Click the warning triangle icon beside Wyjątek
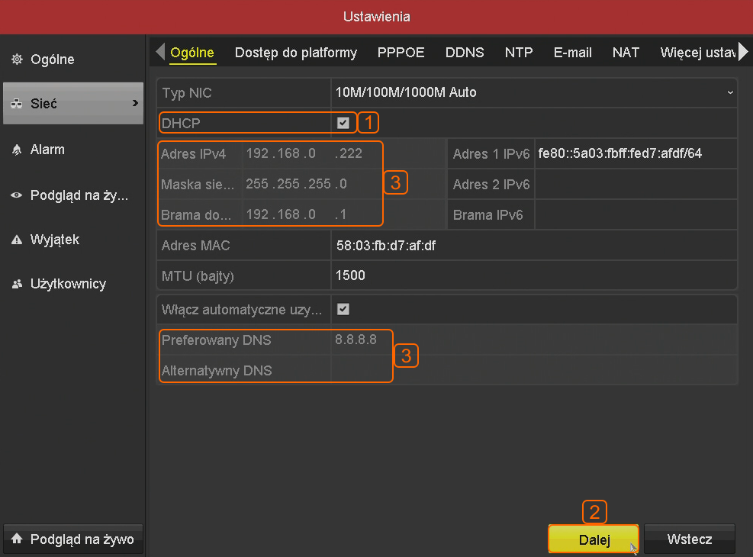 (x=17, y=240)
